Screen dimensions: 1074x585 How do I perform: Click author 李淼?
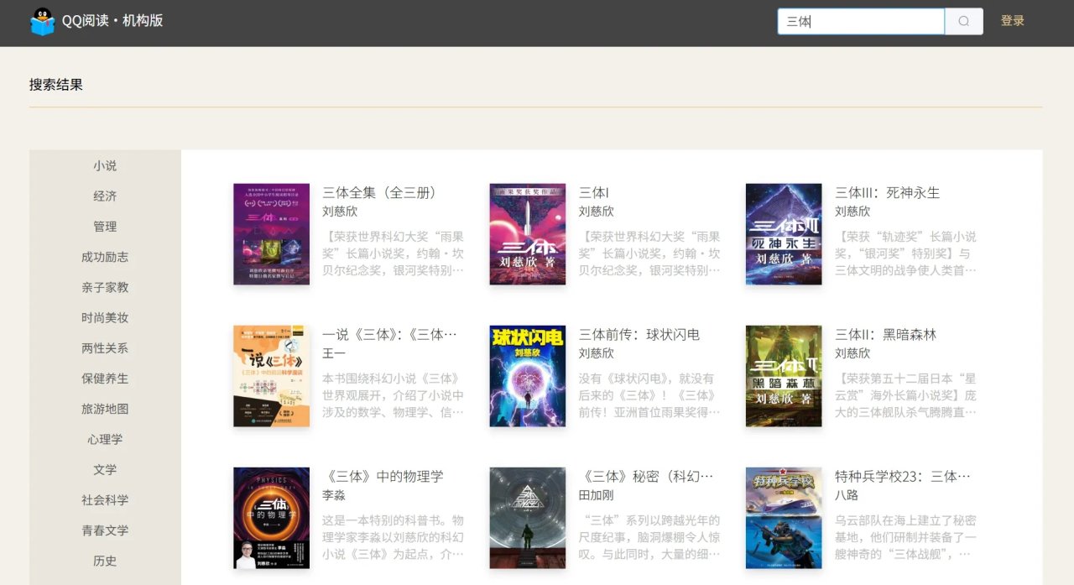coord(334,495)
